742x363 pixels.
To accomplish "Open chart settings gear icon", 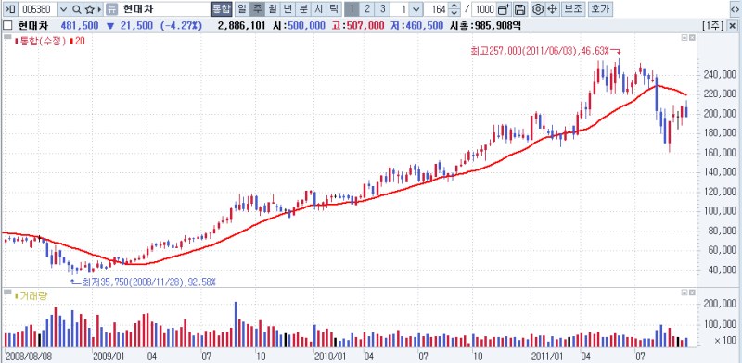I will [537, 9].
